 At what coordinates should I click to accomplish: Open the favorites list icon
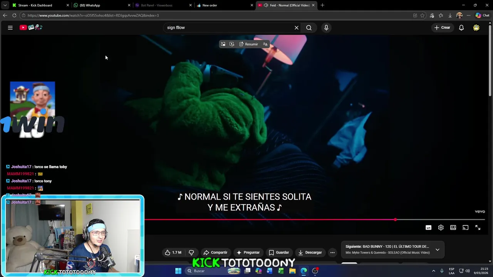point(441,15)
